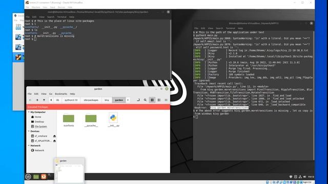Open Network location in sidebar

click(x=39, y=150)
